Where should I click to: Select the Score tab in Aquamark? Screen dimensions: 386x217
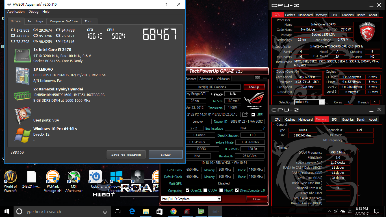(16, 21)
